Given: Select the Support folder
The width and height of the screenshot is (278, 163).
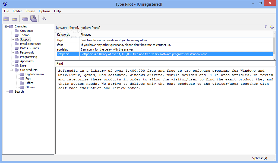Looking at the screenshot, I should (25, 39).
